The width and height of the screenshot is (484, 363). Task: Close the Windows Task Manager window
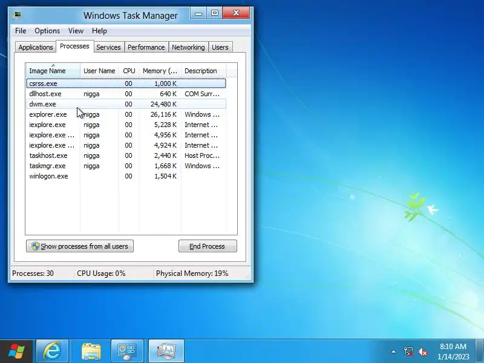236,13
